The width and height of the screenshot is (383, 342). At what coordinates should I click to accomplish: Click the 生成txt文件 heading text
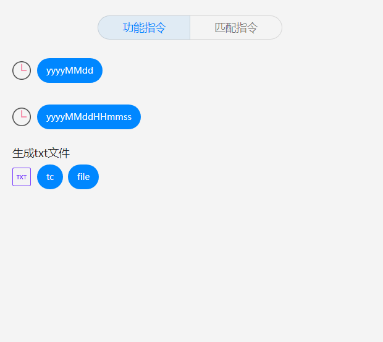pyautogui.click(x=41, y=153)
